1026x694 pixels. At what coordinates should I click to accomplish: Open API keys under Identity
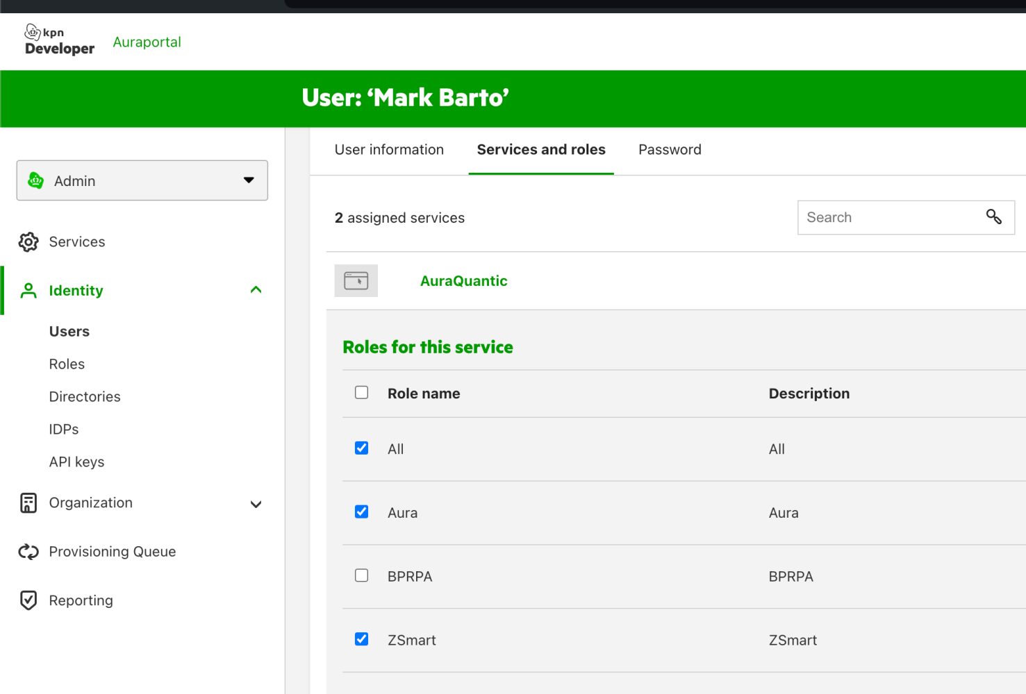76,462
